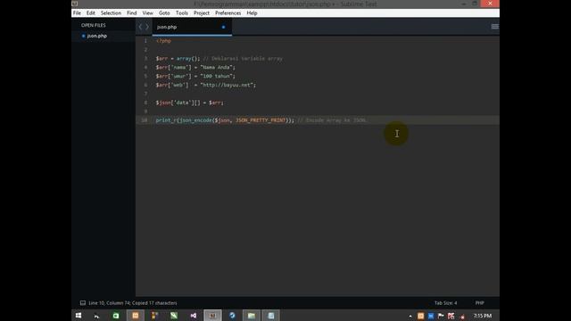The image size is (571, 321).
Task: Click the unsaved dot on json.php tab
Action: 223,27
